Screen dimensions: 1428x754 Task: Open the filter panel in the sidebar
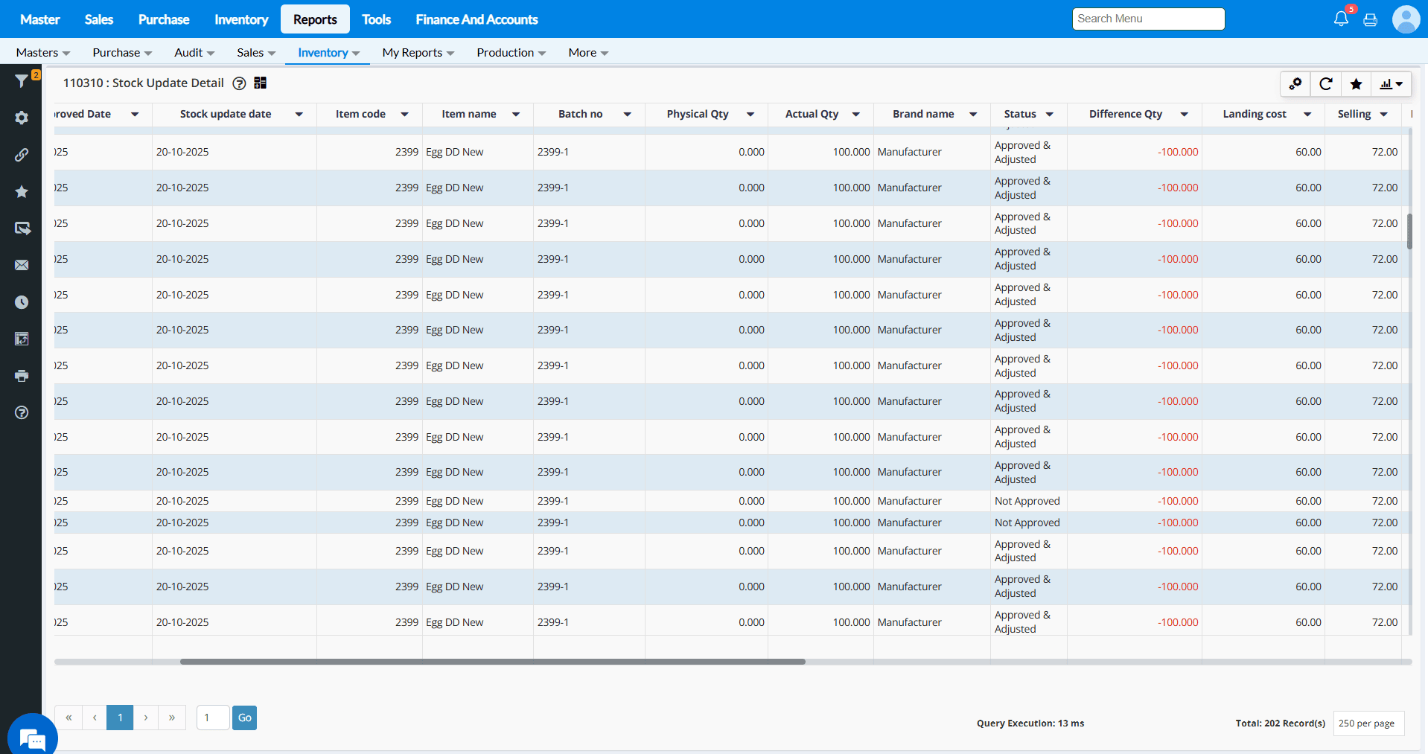coord(22,80)
